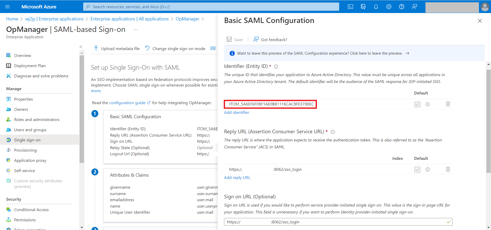Click the Add reply URL link
The width and height of the screenshot is (491, 230).
(237, 178)
